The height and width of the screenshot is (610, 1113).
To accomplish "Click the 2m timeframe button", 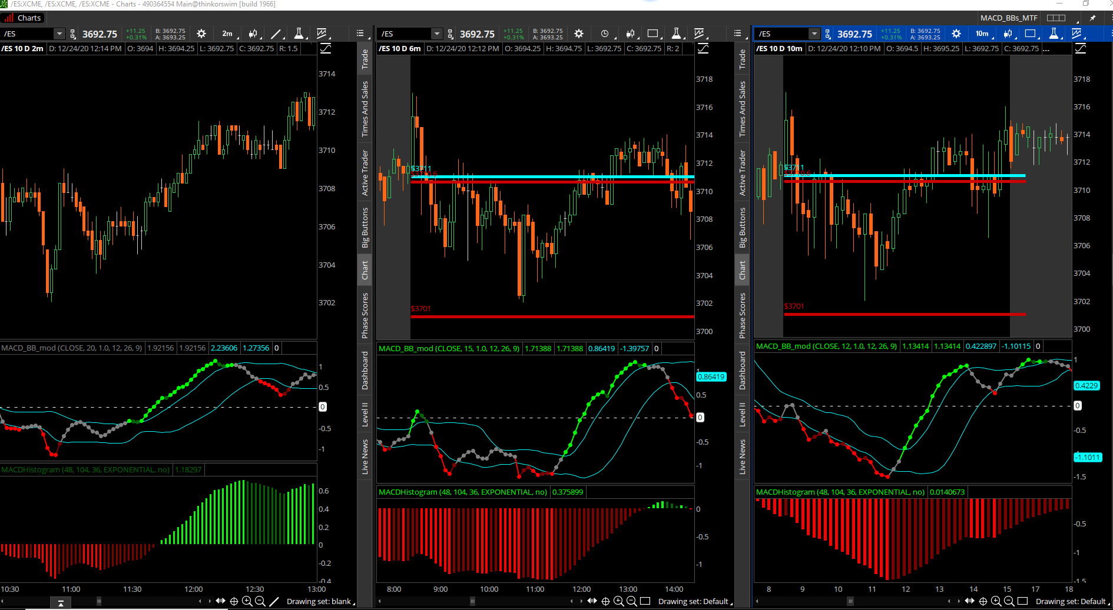I will 228,34.
